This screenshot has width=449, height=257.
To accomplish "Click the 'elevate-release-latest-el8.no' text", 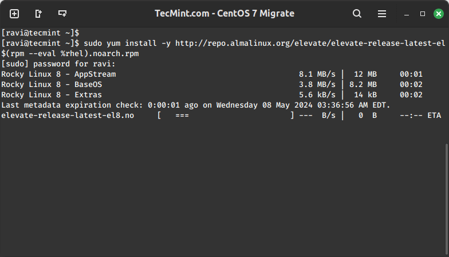I will pos(68,116).
